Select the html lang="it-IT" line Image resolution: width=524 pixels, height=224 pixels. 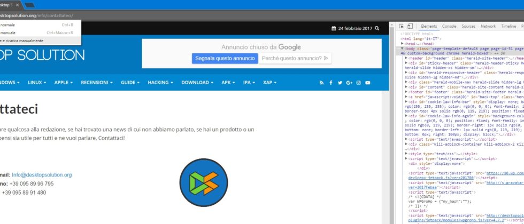pyautogui.click(x=421, y=38)
